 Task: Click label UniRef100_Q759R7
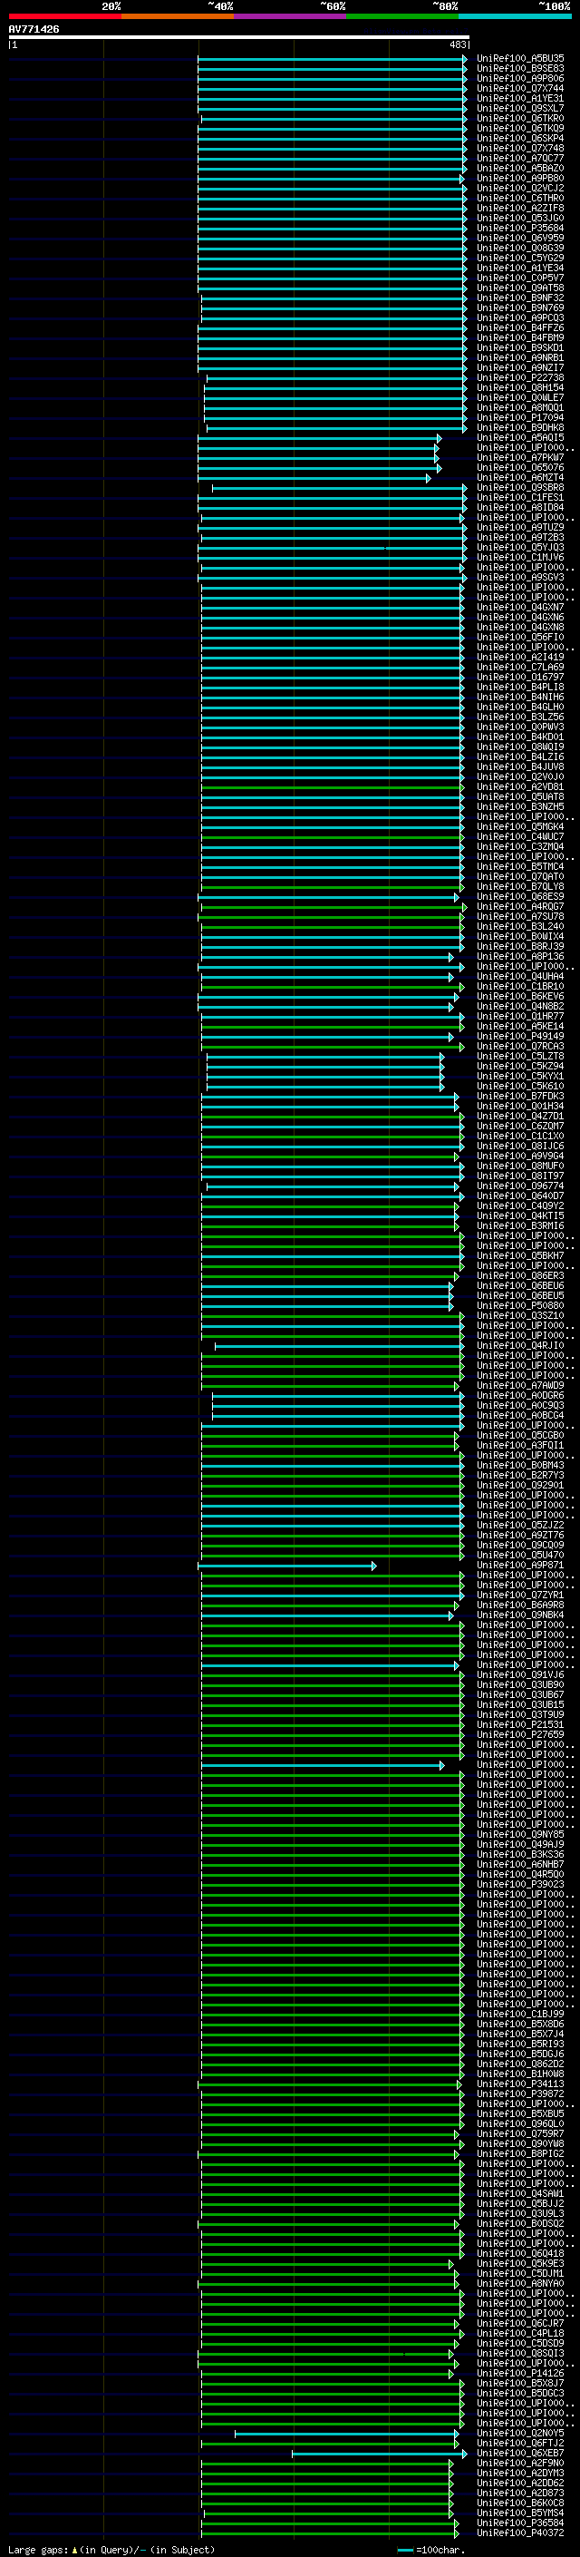tap(520, 2133)
